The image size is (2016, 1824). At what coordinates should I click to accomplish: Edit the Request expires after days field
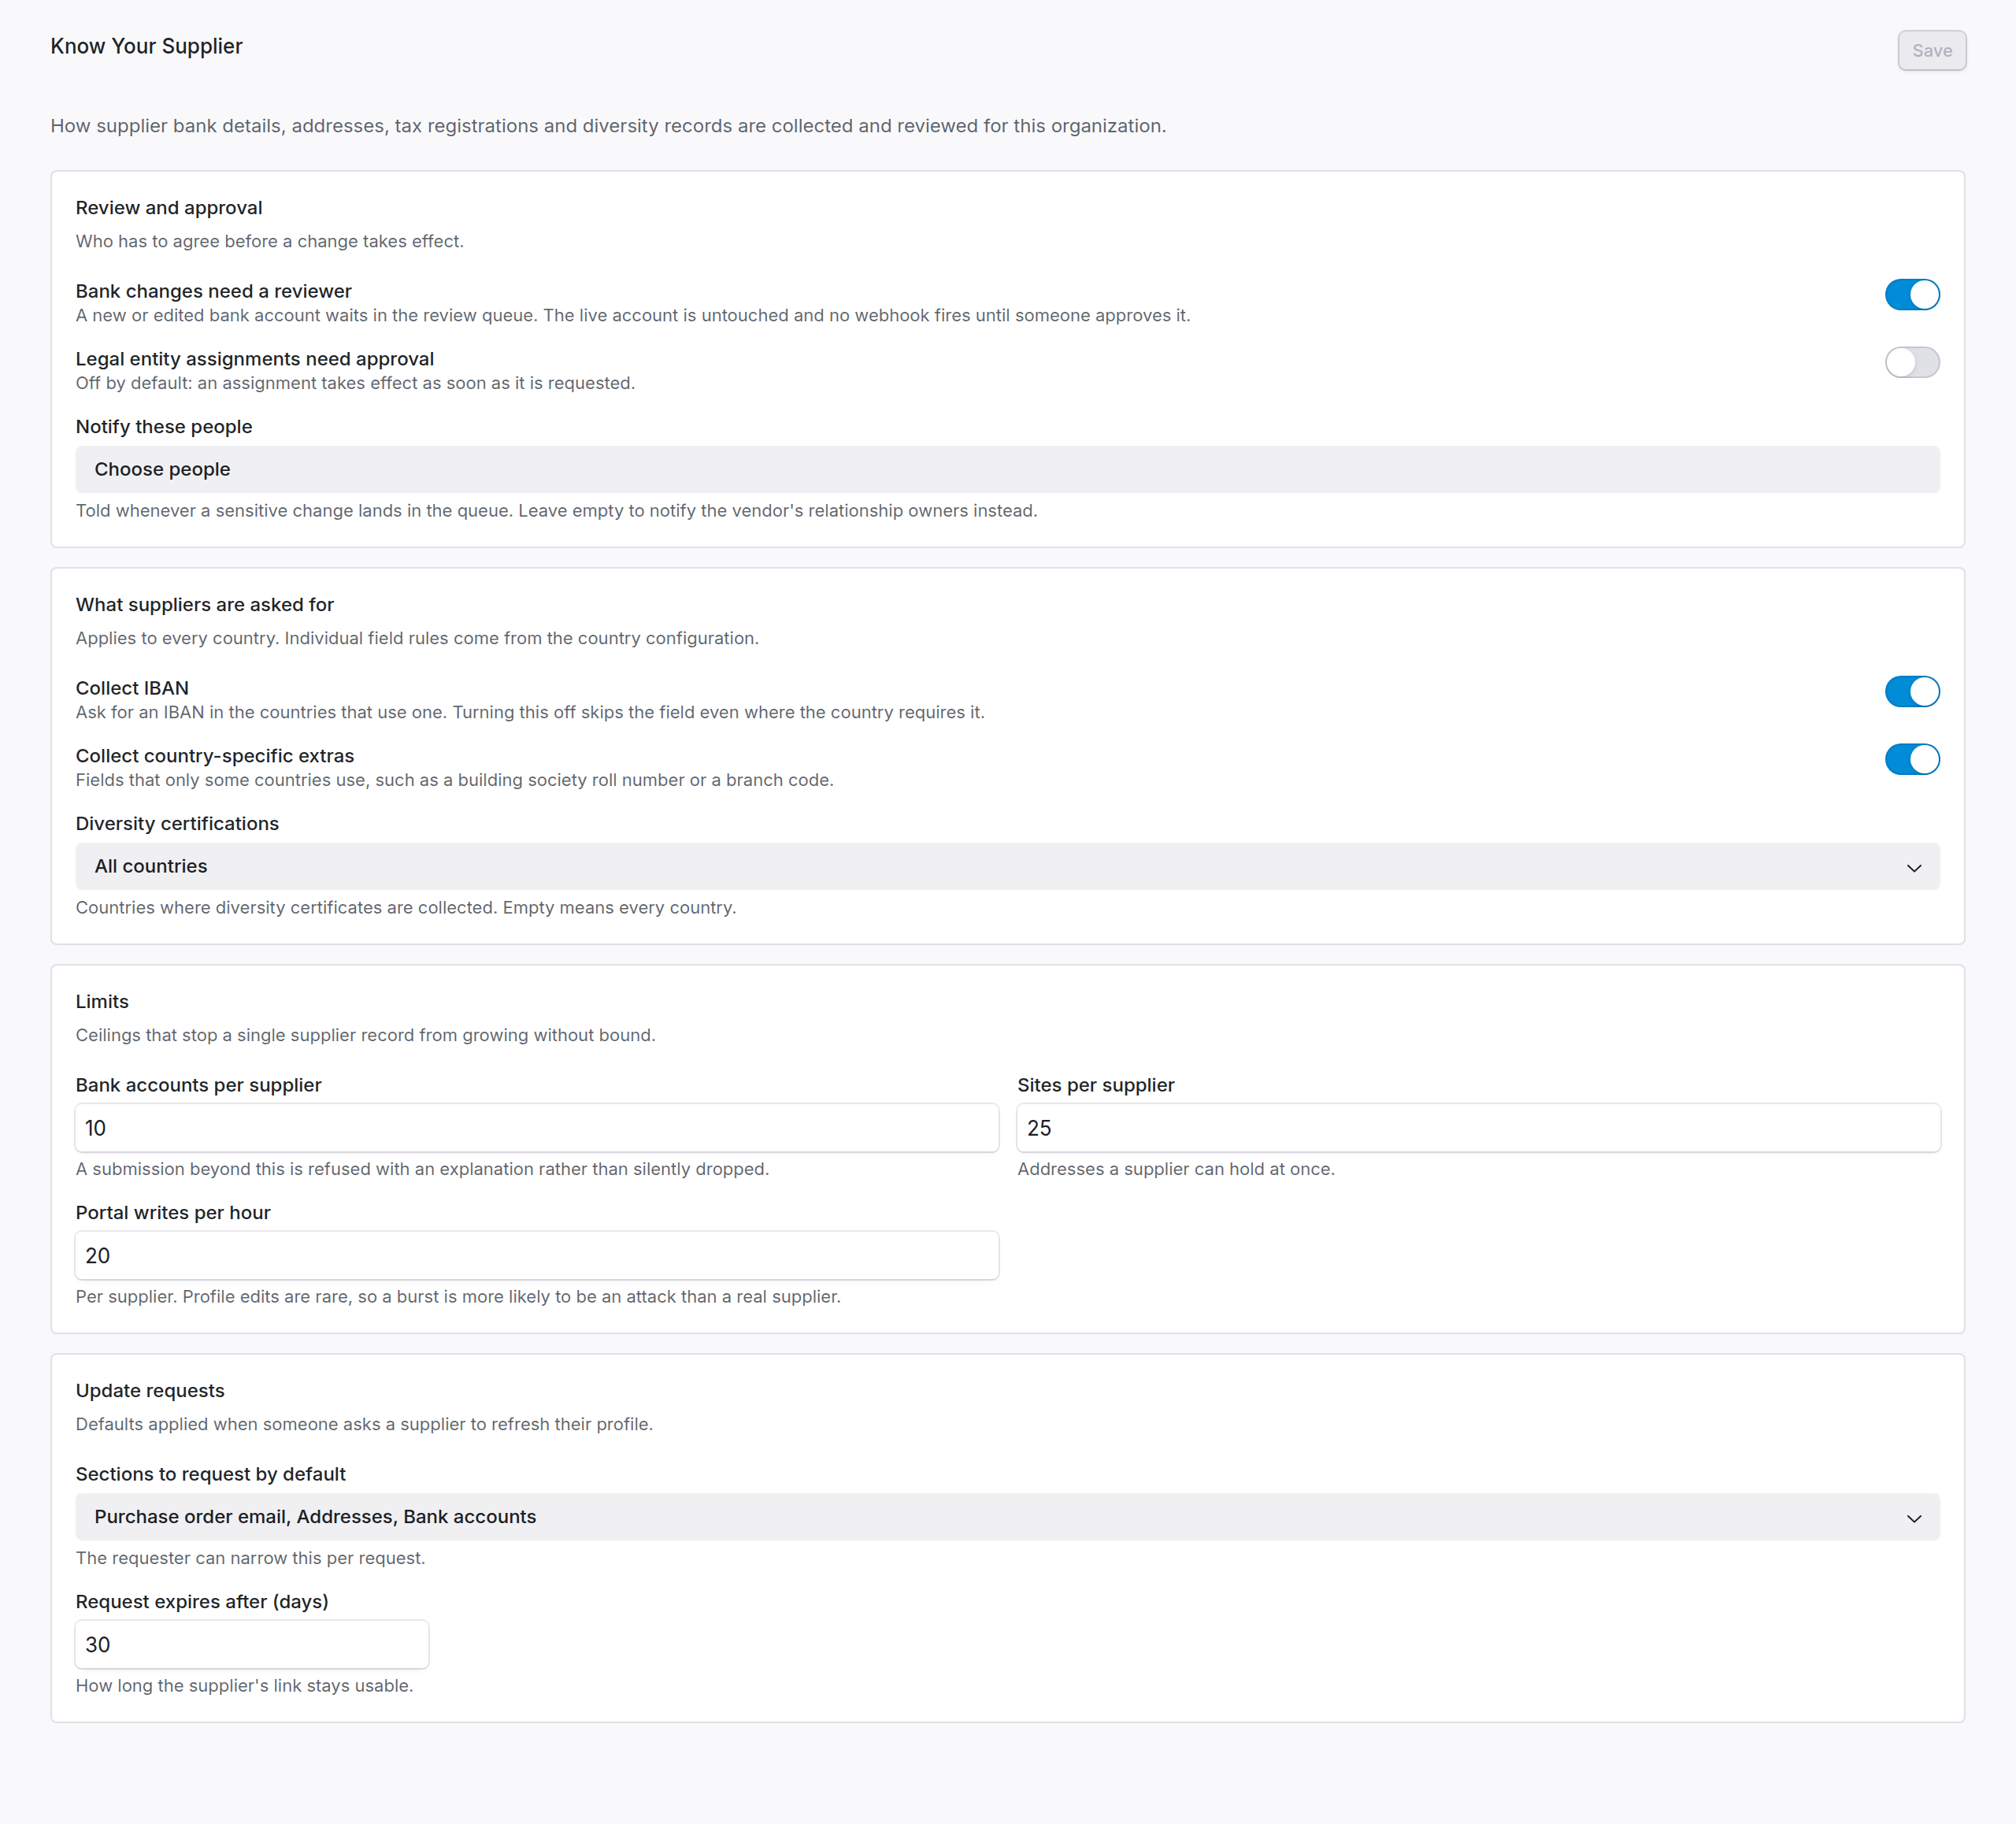coord(252,1644)
